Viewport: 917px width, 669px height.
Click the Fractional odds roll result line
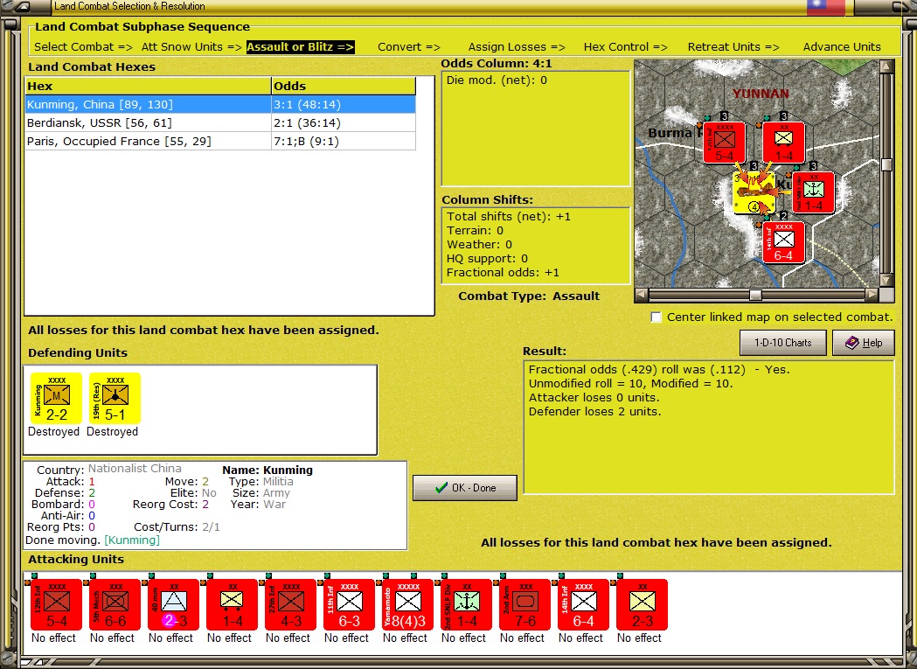pyautogui.click(x=659, y=369)
